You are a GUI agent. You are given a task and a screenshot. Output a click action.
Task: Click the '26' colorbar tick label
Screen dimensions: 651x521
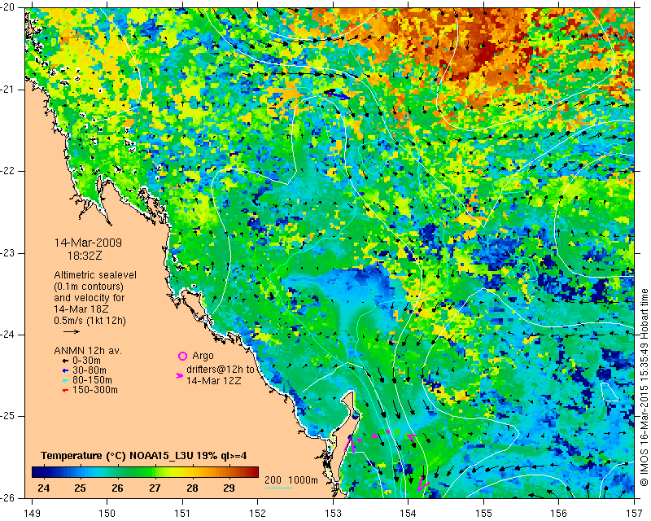tap(117, 488)
